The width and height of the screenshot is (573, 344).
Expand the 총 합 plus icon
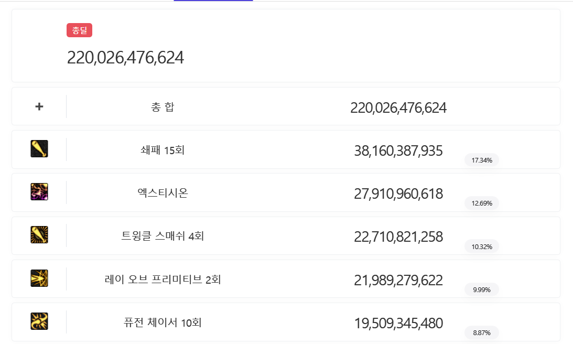[x=39, y=106]
